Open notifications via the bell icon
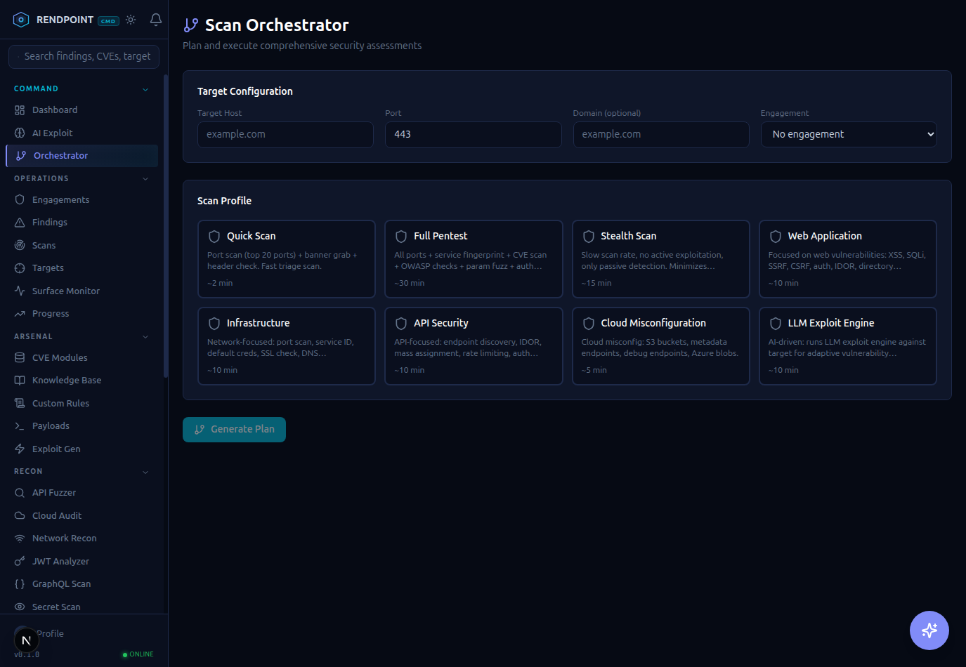Viewport: 966px width, 667px height. click(155, 20)
